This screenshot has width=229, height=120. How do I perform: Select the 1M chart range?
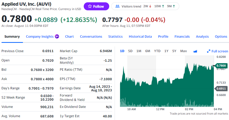tap(139, 51)
